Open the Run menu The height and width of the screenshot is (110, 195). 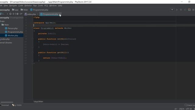35,5
